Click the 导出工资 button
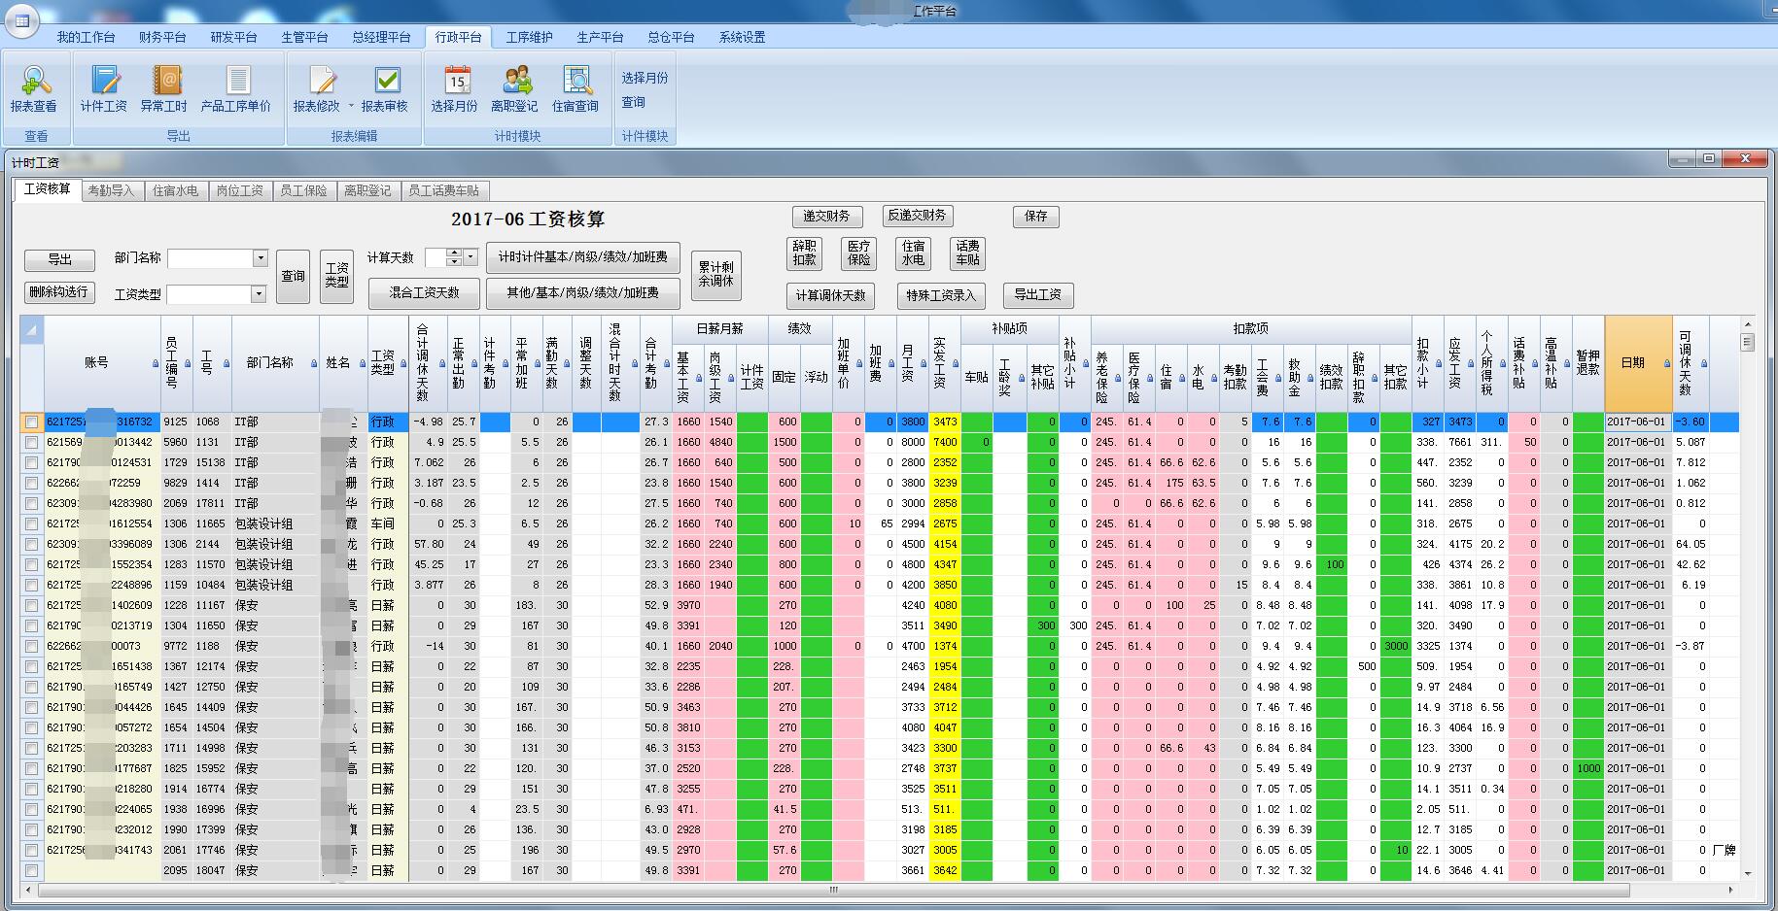1778x911 pixels. tap(1037, 295)
